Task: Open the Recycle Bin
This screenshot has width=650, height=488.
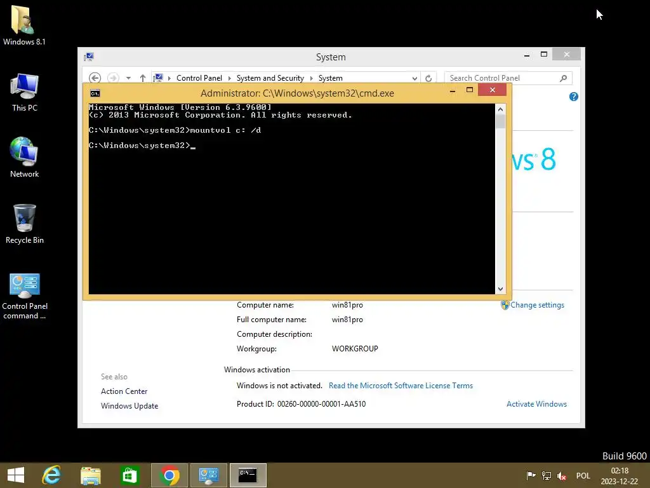Action: coord(25,224)
